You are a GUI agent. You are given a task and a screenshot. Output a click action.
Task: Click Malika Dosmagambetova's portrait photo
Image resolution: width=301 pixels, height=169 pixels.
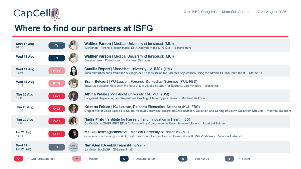pyautogui.click(x=73, y=134)
